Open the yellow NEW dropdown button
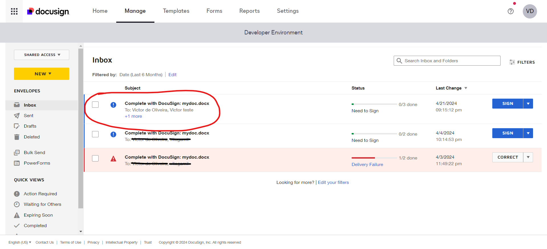The width and height of the screenshot is (547, 249). [x=42, y=74]
